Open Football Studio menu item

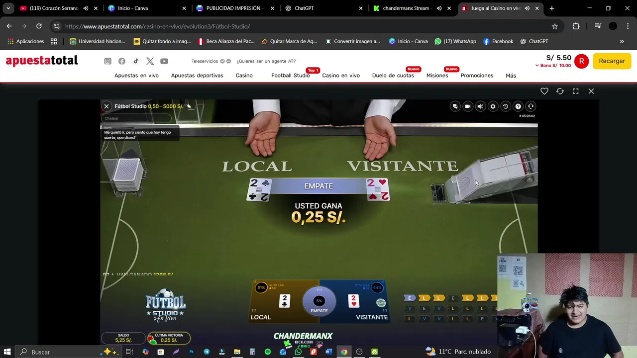291,76
